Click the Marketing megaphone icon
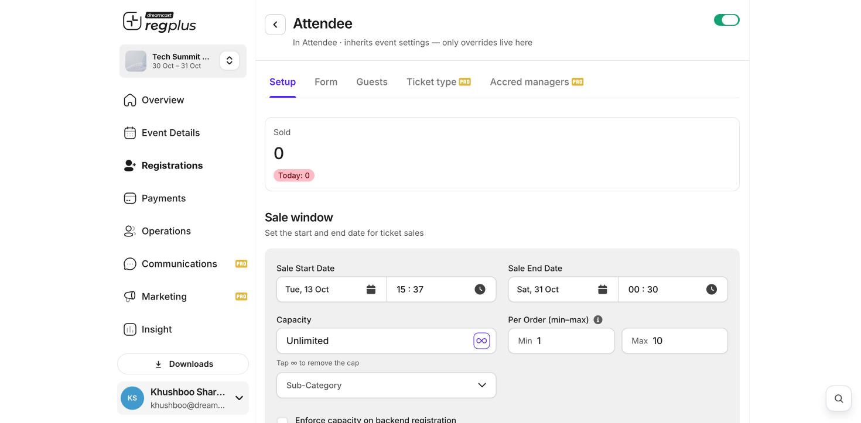 [x=130, y=297]
